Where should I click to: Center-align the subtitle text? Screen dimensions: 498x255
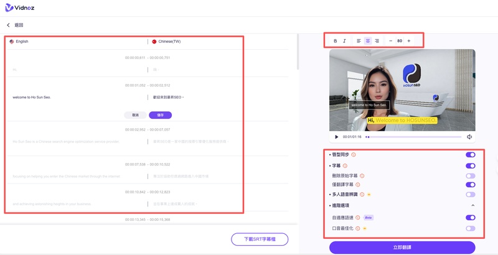coord(368,41)
